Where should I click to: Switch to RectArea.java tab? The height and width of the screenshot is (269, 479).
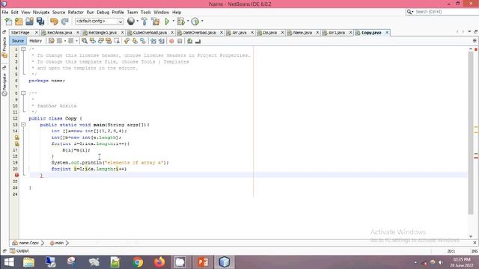click(59, 33)
